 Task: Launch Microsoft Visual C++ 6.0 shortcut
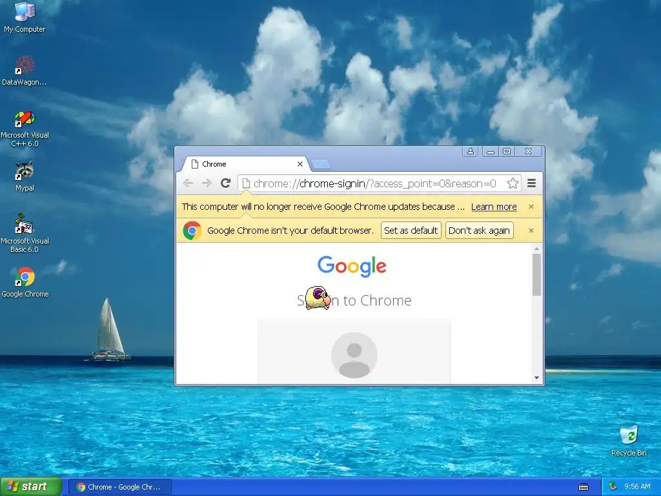click(25, 129)
